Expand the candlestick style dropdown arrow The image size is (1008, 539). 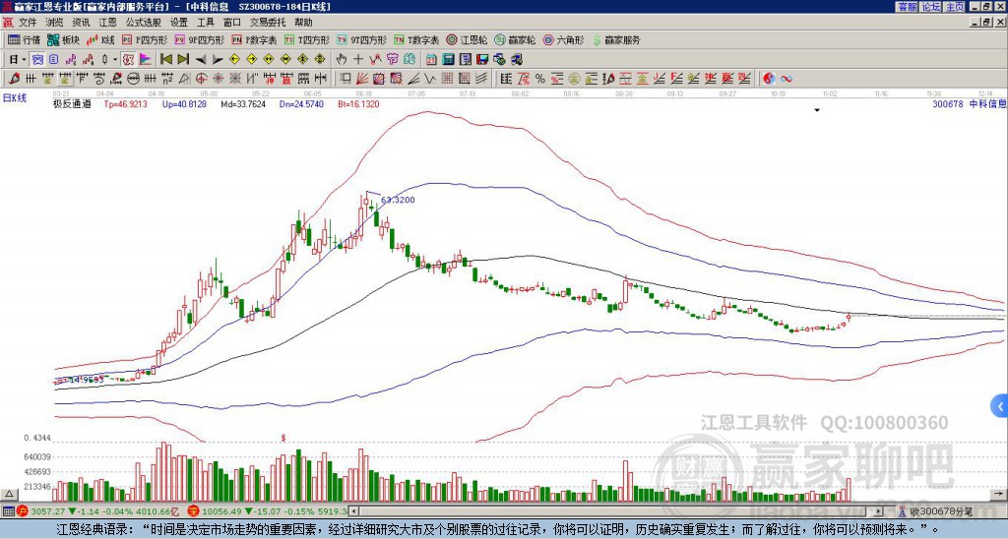115,60
